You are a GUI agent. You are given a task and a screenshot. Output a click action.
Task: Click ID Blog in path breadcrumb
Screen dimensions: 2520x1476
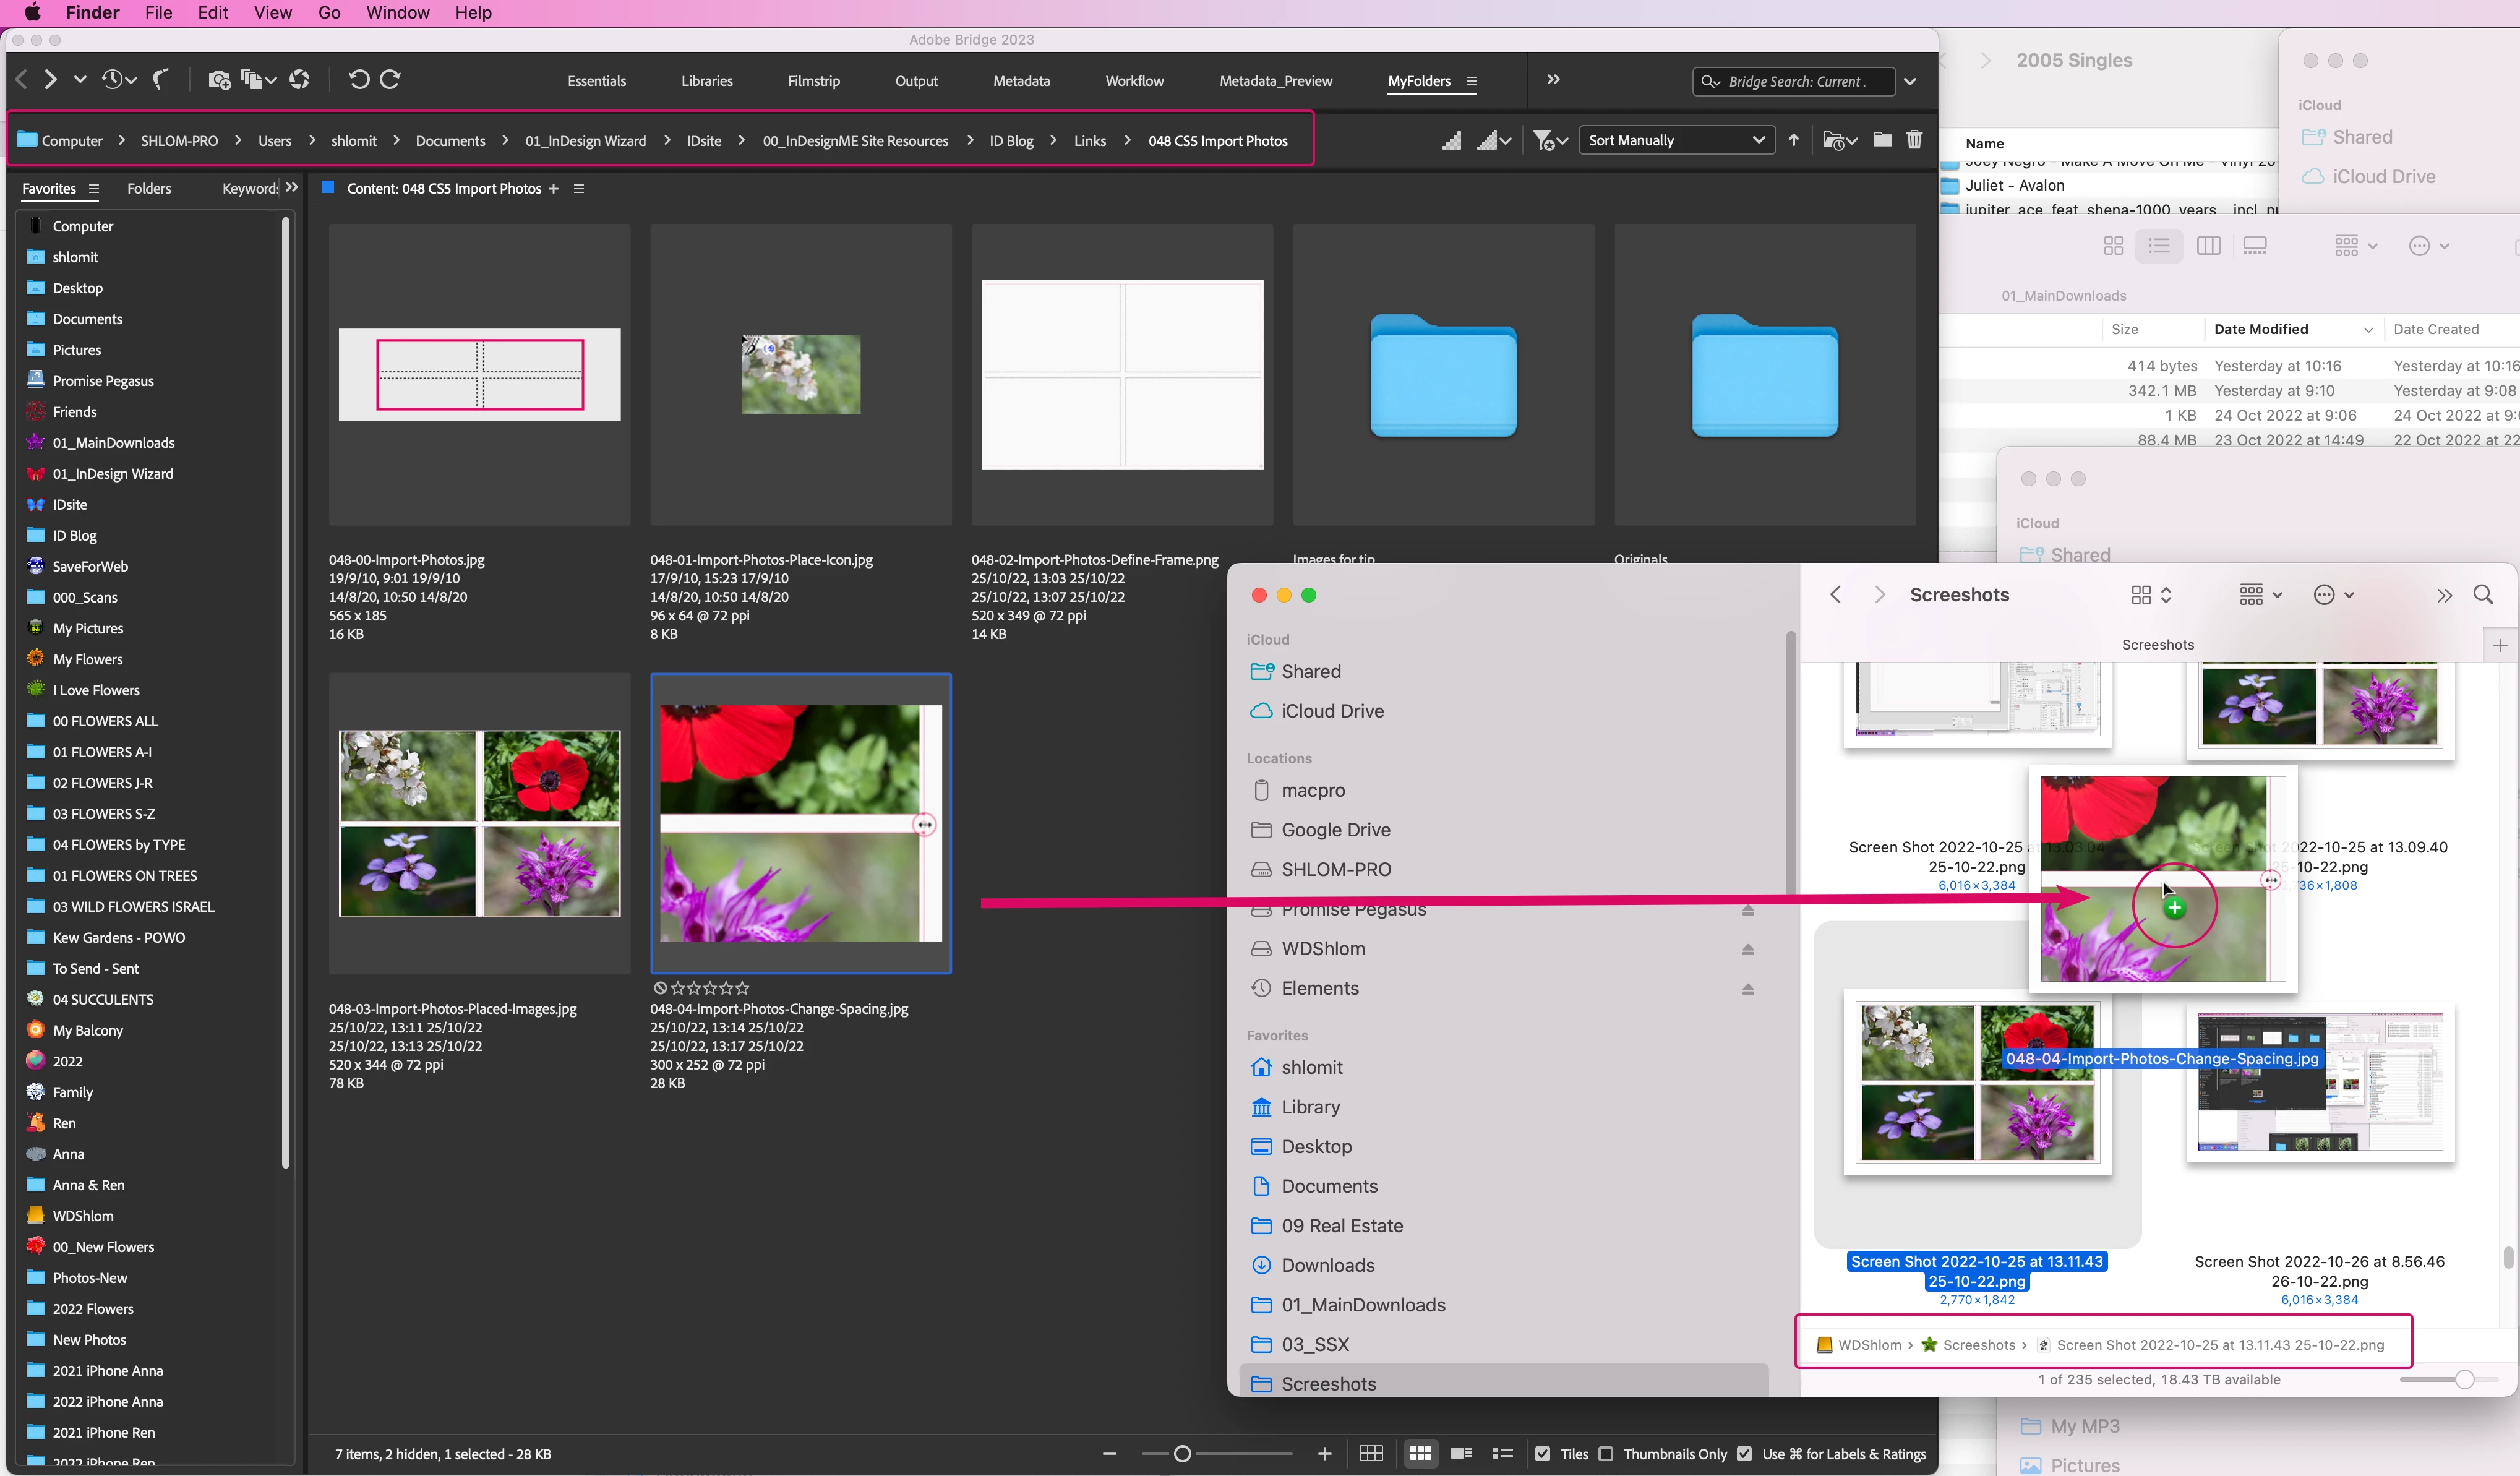click(x=1011, y=141)
